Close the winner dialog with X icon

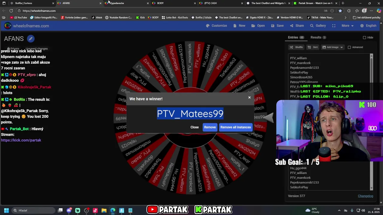tap(249, 97)
